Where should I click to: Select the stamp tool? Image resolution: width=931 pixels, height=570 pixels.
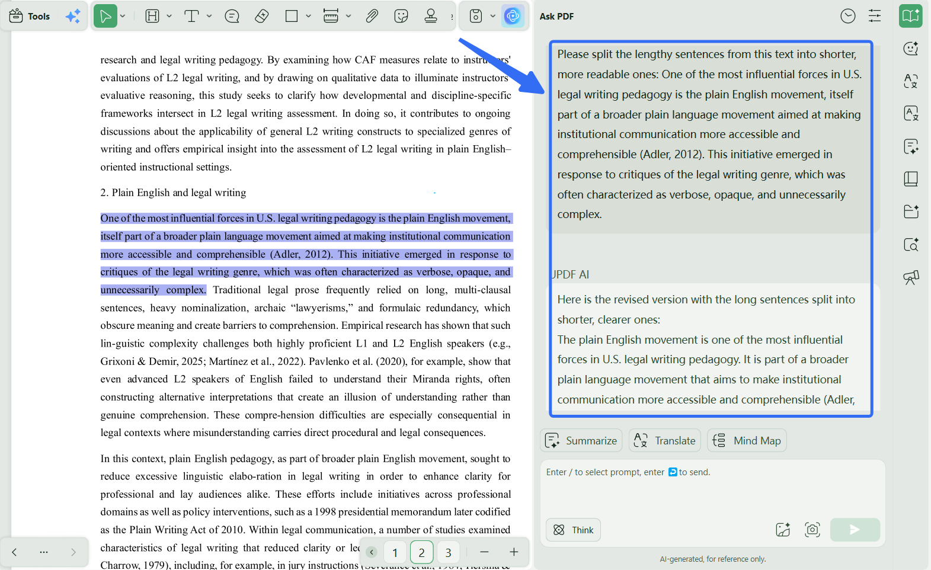tap(431, 16)
